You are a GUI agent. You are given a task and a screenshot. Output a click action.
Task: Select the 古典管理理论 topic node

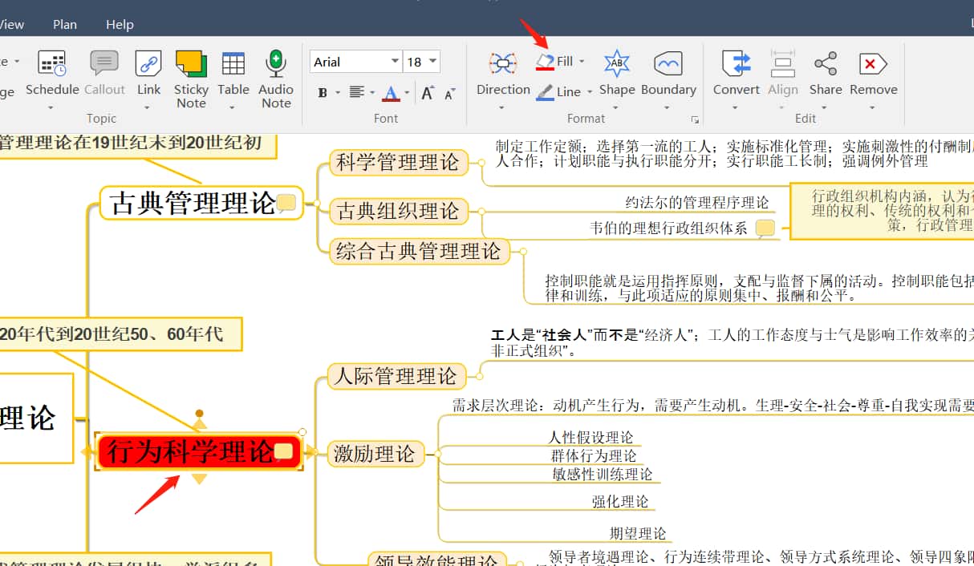[191, 203]
